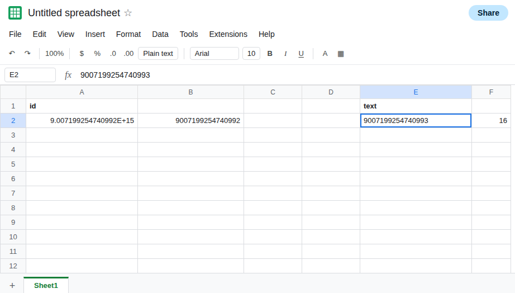Format as currency with dollar icon
515x293 pixels.
point(82,54)
